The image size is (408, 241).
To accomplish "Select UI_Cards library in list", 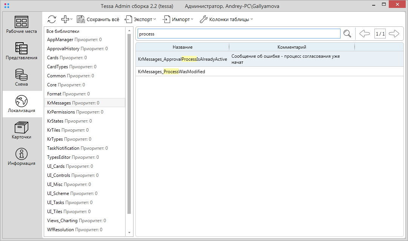I will point(56,166).
